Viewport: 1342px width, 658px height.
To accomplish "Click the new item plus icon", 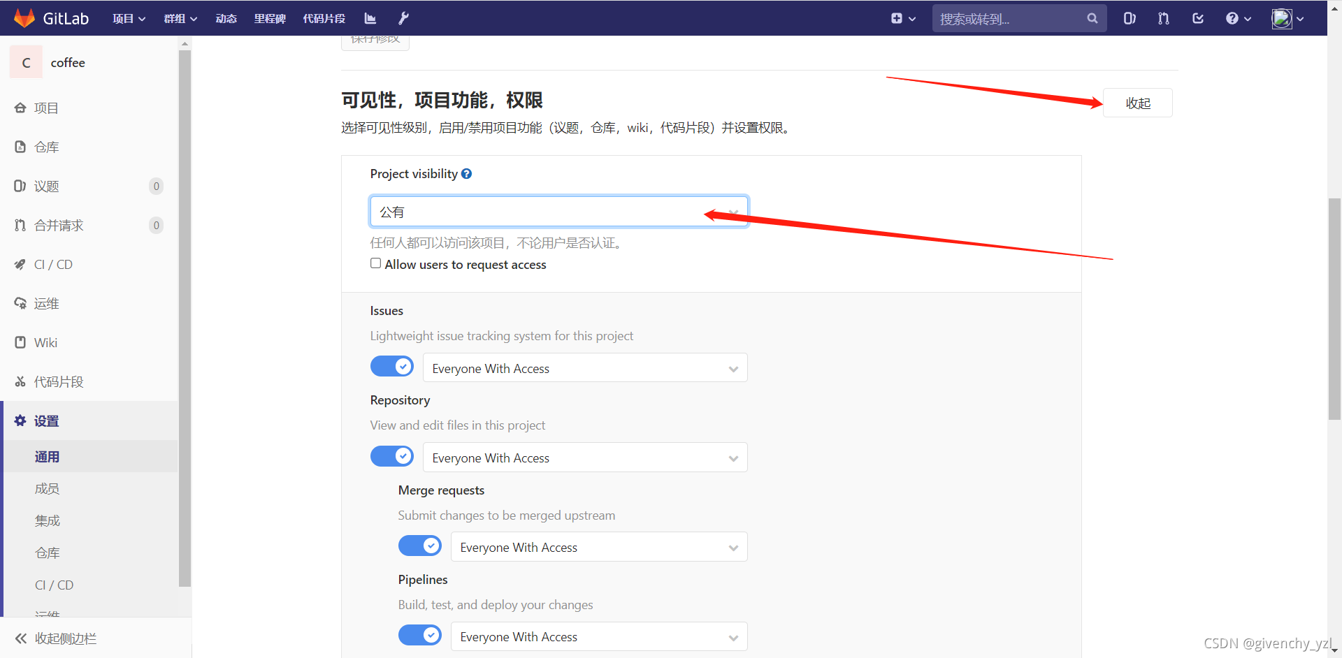I will (897, 18).
